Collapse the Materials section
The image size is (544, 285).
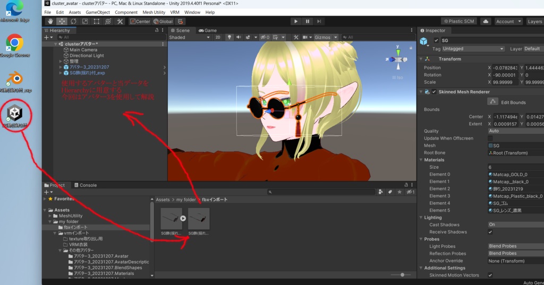[421, 160]
